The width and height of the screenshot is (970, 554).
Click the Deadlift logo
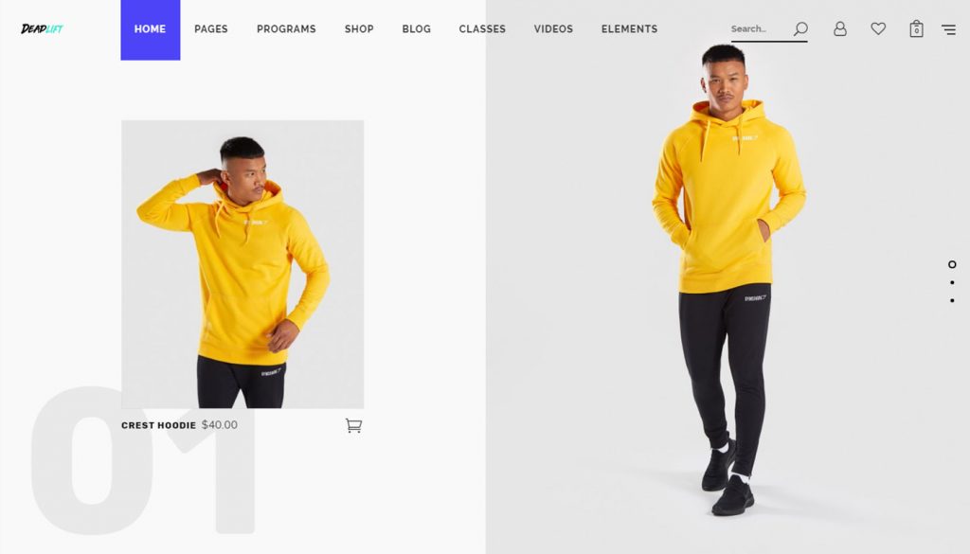coord(42,28)
